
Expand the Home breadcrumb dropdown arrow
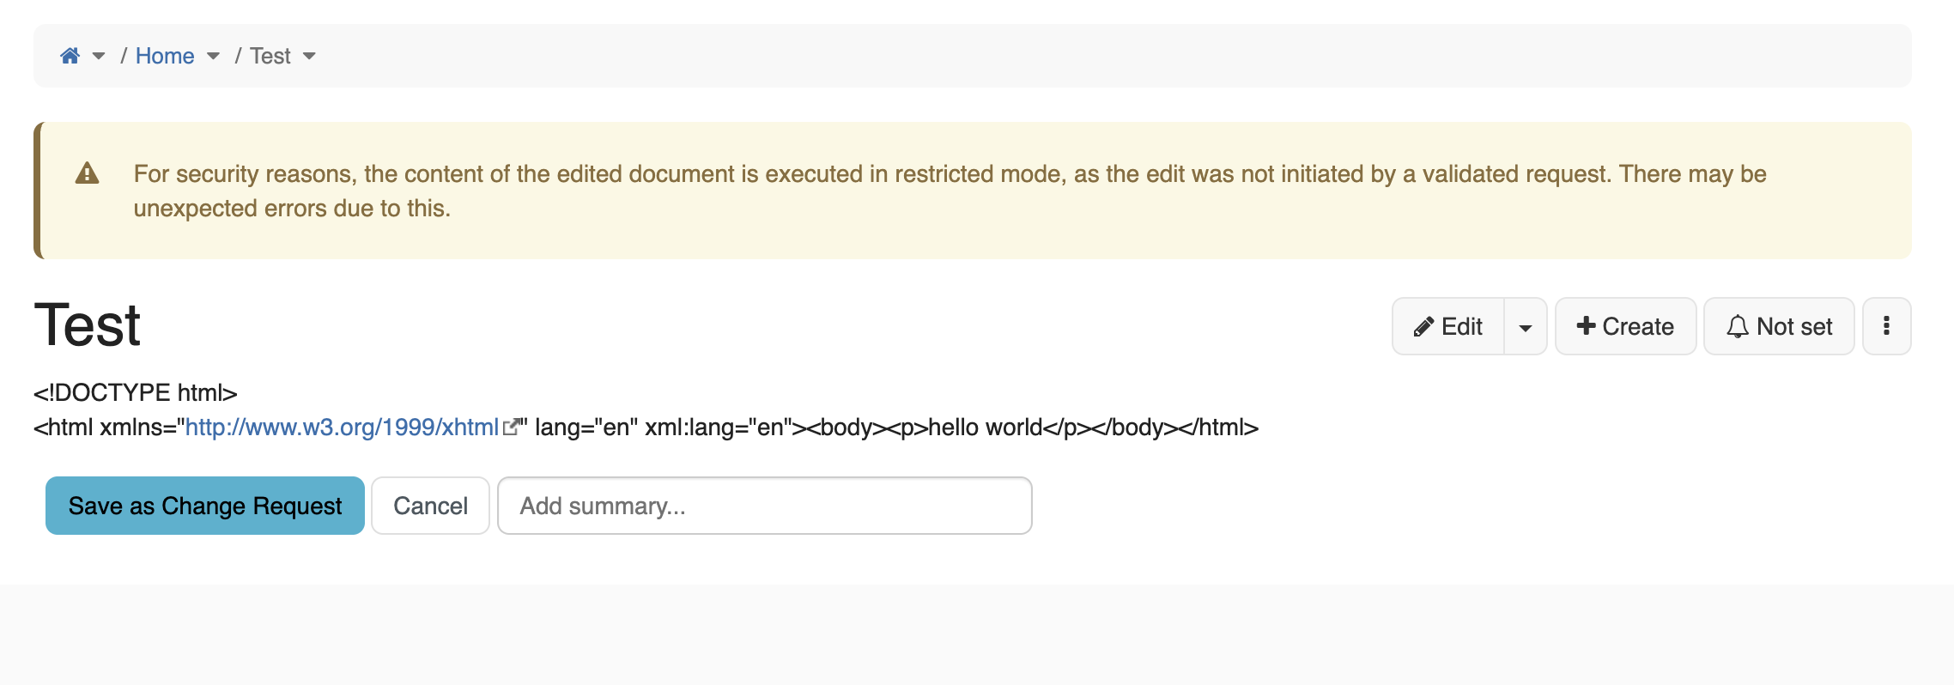coord(214,57)
